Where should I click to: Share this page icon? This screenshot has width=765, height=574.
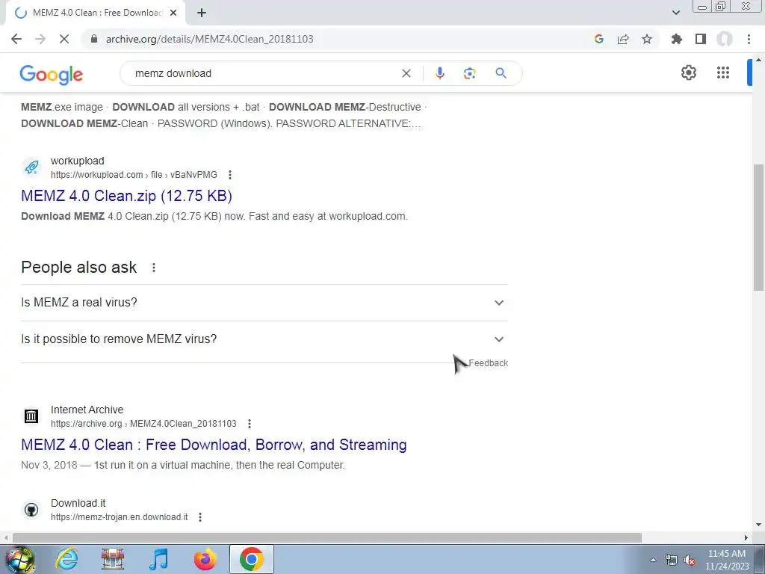[623, 39]
